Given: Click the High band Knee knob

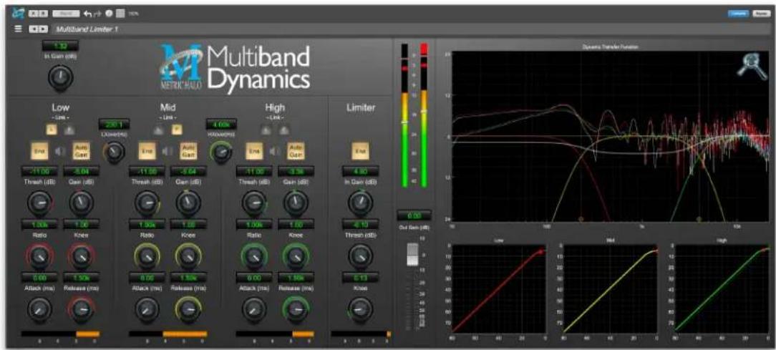Looking at the screenshot, I should tap(296, 256).
